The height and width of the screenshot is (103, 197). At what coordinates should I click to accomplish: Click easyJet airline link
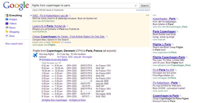[x=77, y=57]
